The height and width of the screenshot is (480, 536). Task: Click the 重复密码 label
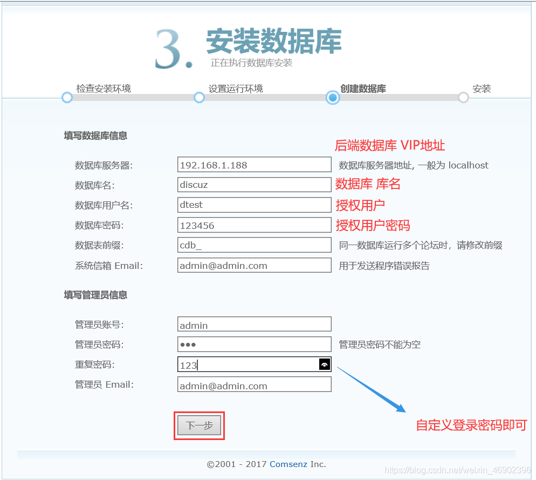95,364
